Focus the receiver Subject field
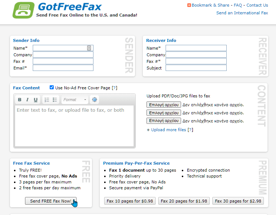This screenshot has width=276, height=215. coord(196,68)
